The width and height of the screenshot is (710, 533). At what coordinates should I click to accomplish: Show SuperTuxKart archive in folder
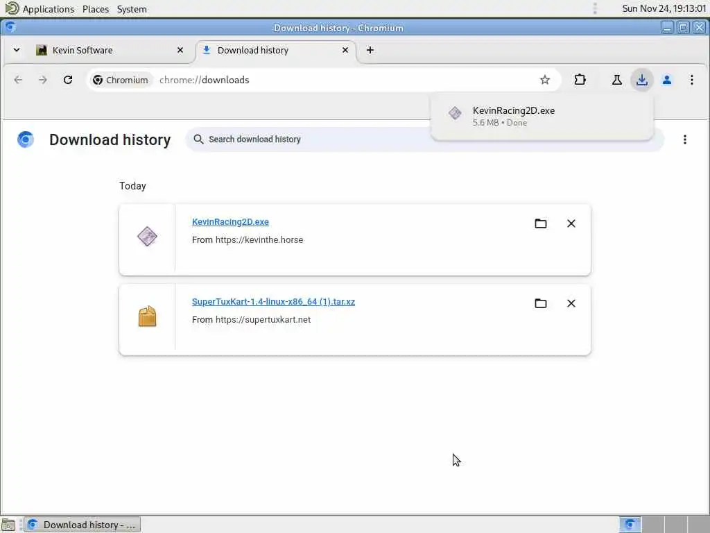541,303
